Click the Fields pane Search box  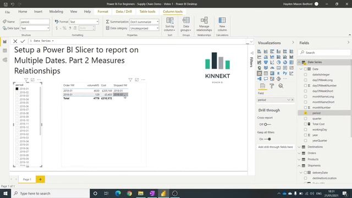pos(324,53)
